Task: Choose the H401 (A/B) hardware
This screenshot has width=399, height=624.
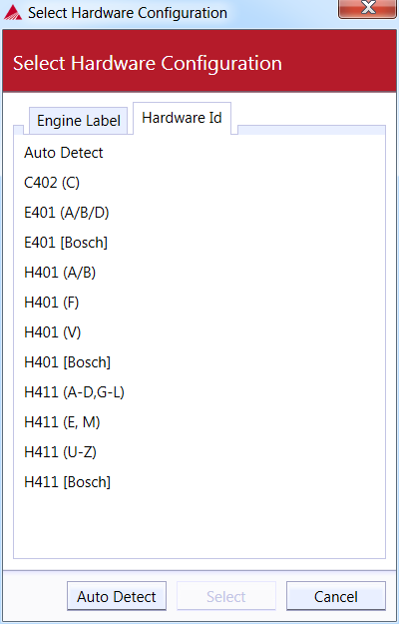Action: pyautogui.click(x=60, y=273)
